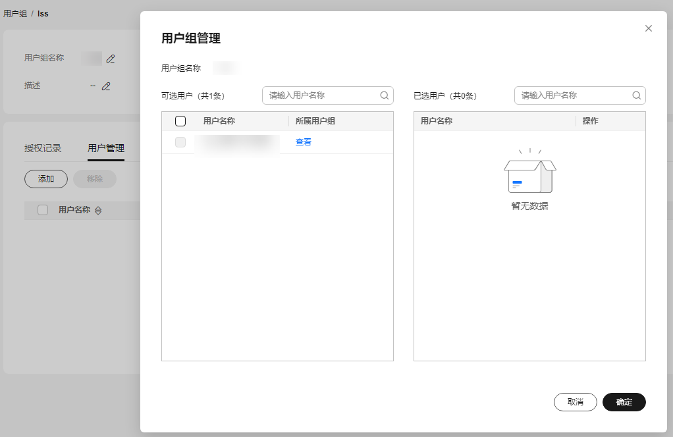Image resolution: width=673 pixels, height=437 pixels.
Task: Focus the 可选用户 username search field
Action: click(x=321, y=95)
